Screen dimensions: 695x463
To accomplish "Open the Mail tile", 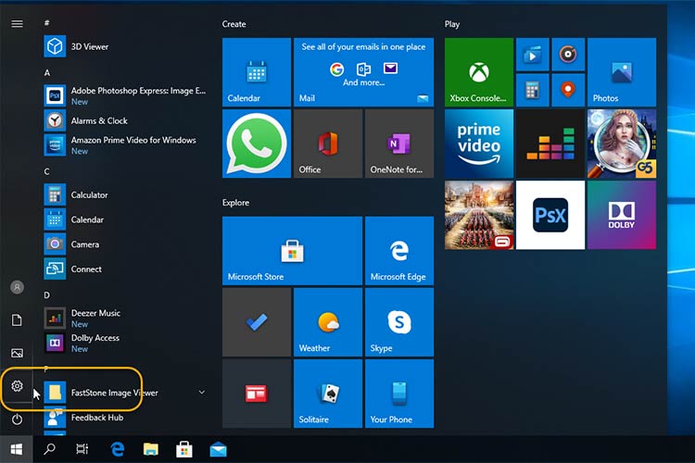I will tap(363, 72).
